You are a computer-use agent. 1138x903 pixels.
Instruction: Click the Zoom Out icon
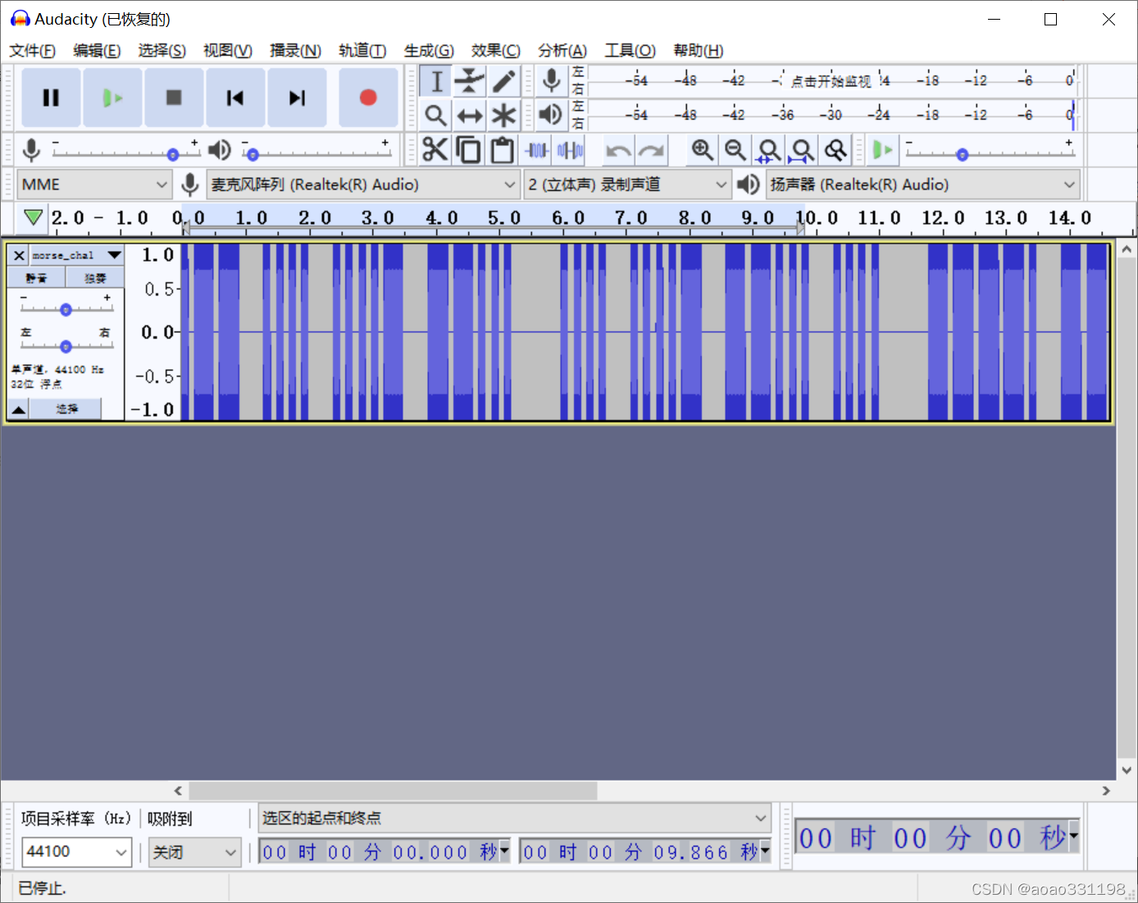point(735,150)
